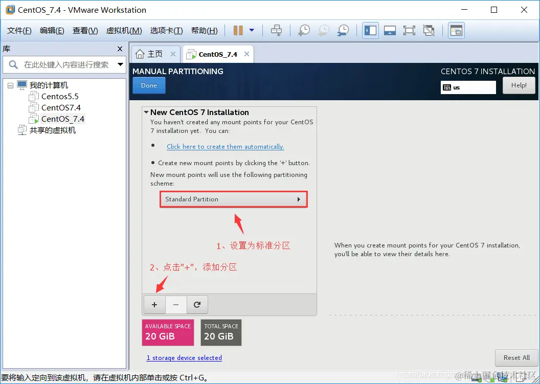The width and height of the screenshot is (540, 384).
Task: Select the CentOS7.4 virtual machine
Action: (61, 108)
